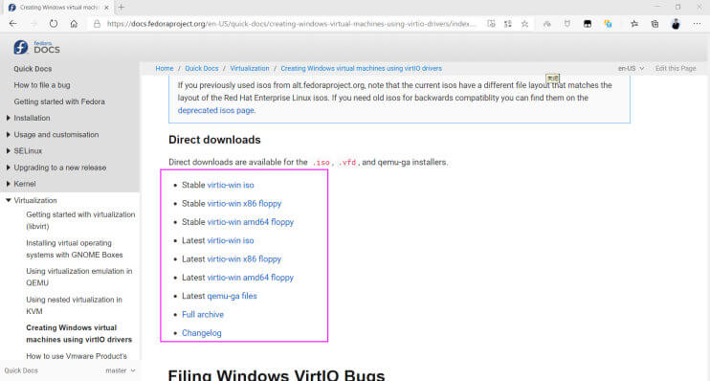Click the browser forward arrow

coord(33,24)
